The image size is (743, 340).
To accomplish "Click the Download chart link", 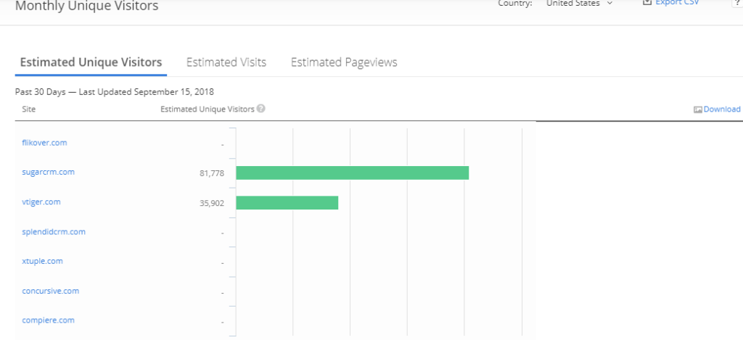I will (x=721, y=109).
